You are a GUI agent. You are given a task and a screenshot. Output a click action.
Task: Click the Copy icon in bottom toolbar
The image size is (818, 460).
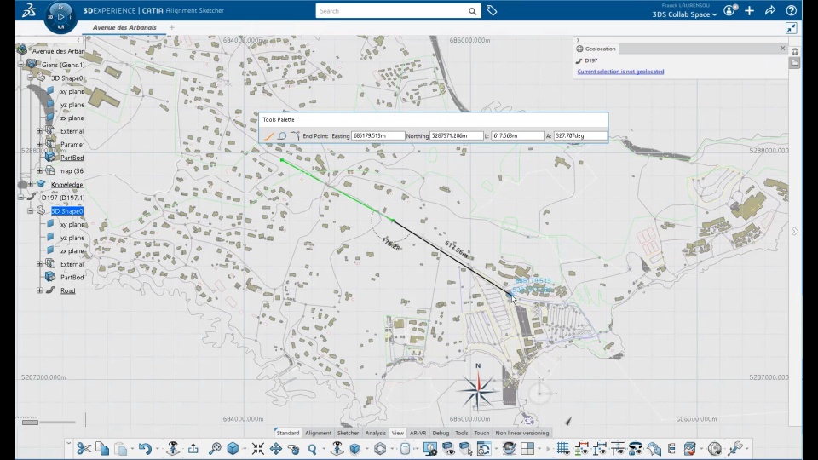click(x=102, y=449)
